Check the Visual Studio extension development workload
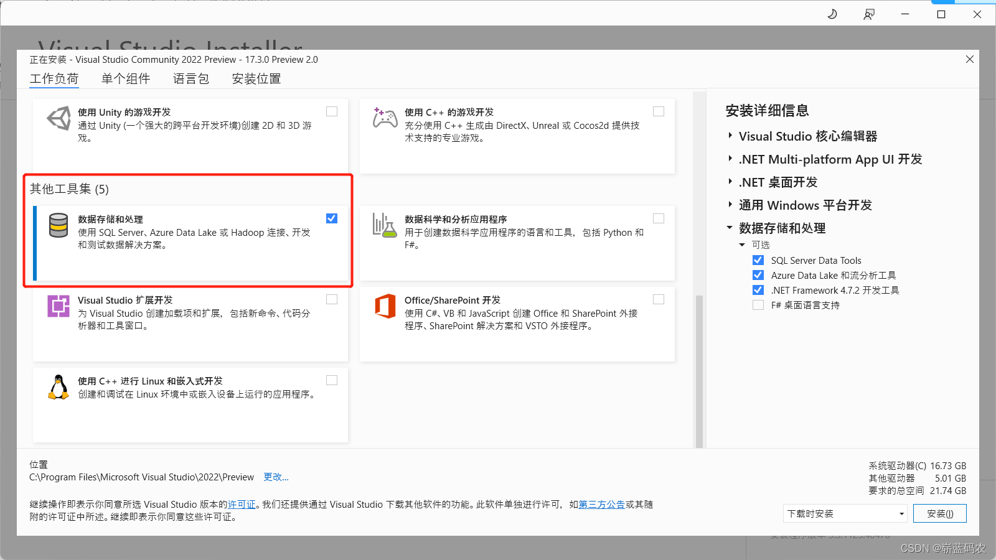Viewport: 996px width, 560px height. click(x=332, y=299)
